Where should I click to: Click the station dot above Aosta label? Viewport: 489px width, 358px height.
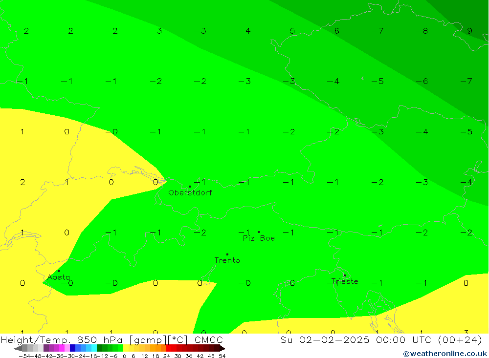point(59,271)
